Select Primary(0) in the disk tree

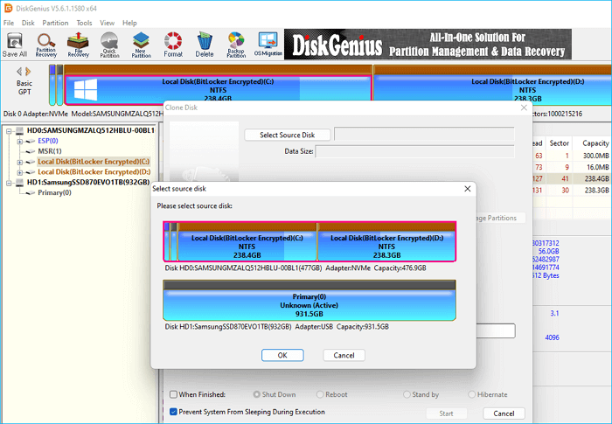pyautogui.click(x=54, y=192)
